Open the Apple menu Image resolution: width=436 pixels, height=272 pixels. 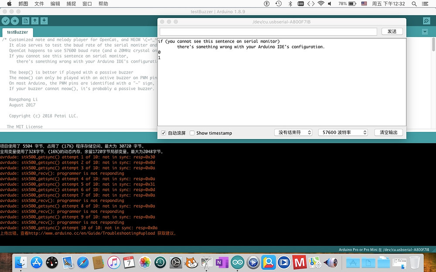click(x=9, y=3)
